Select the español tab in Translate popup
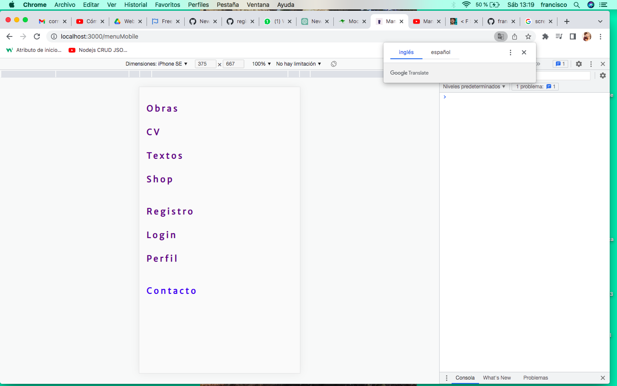617x386 pixels. click(440, 52)
